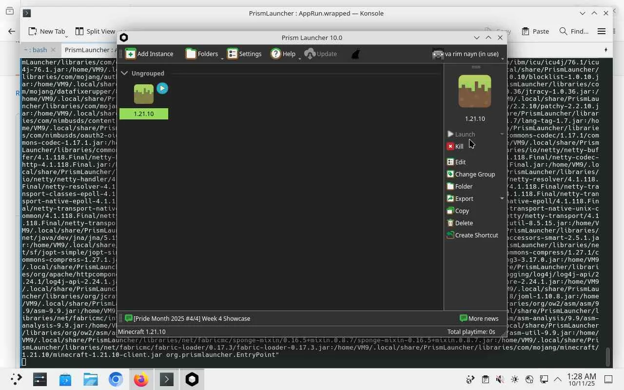Click the Konsole scrollbar handle
The height and width of the screenshot is (390, 624).
607,356
